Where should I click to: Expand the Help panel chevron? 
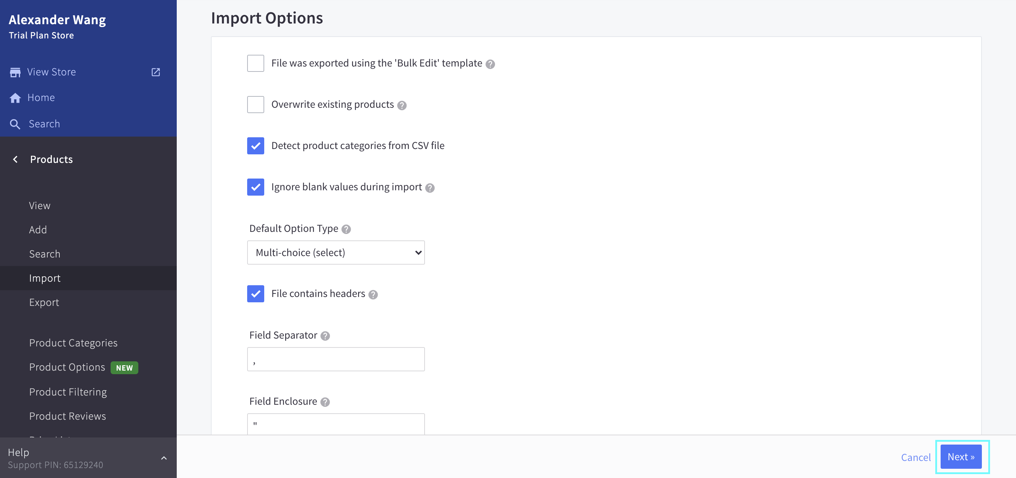click(x=164, y=458)
